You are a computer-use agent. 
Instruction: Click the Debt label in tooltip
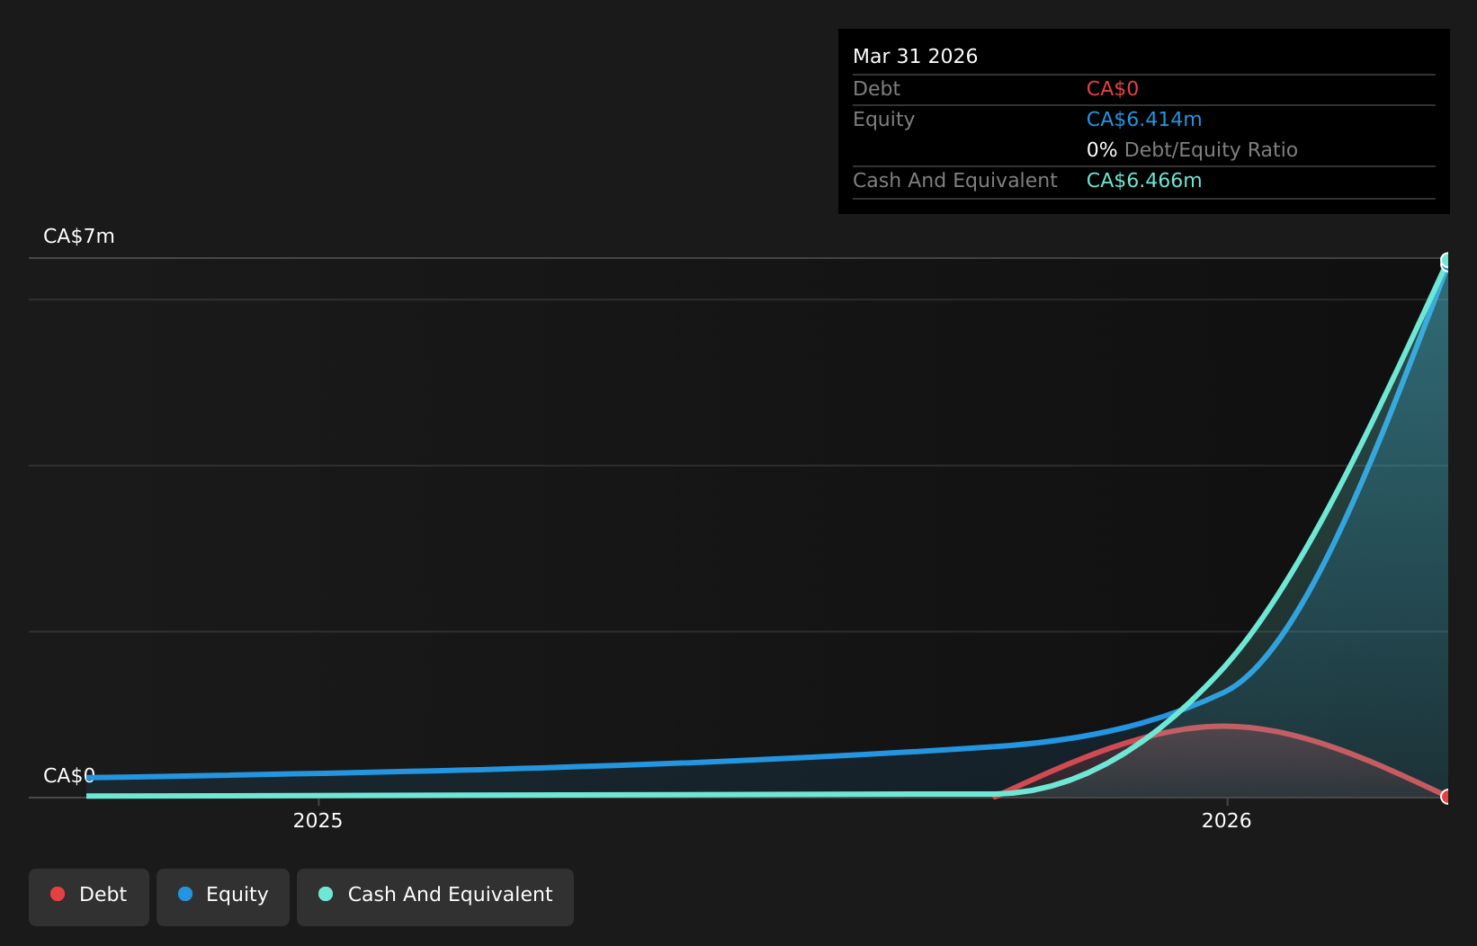pos(876,89)
